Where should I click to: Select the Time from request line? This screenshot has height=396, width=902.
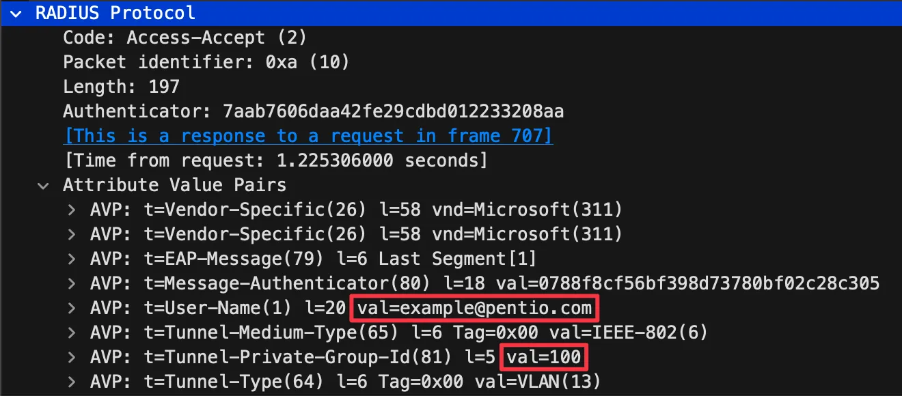click(275, 160)
